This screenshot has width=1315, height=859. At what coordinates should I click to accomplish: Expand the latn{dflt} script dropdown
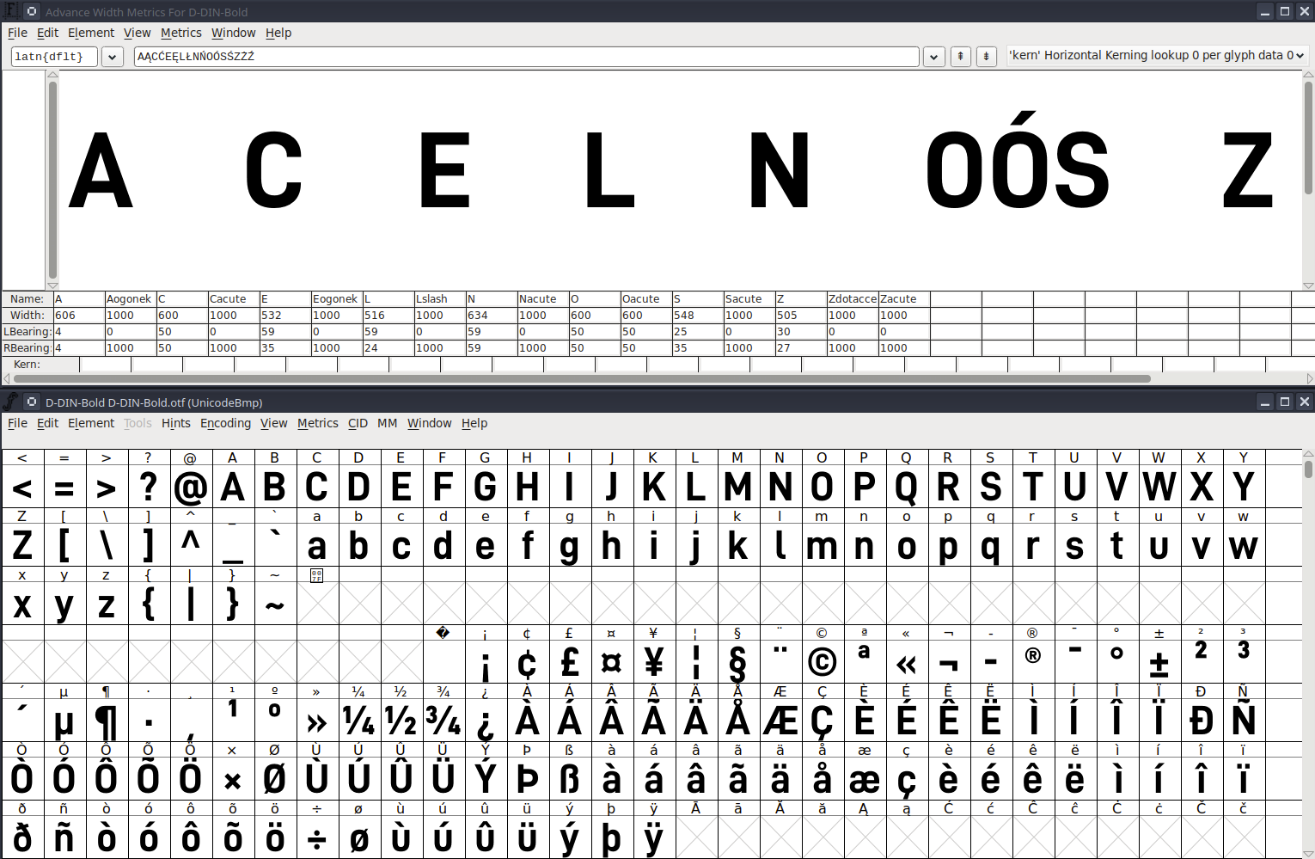[112, 57]
